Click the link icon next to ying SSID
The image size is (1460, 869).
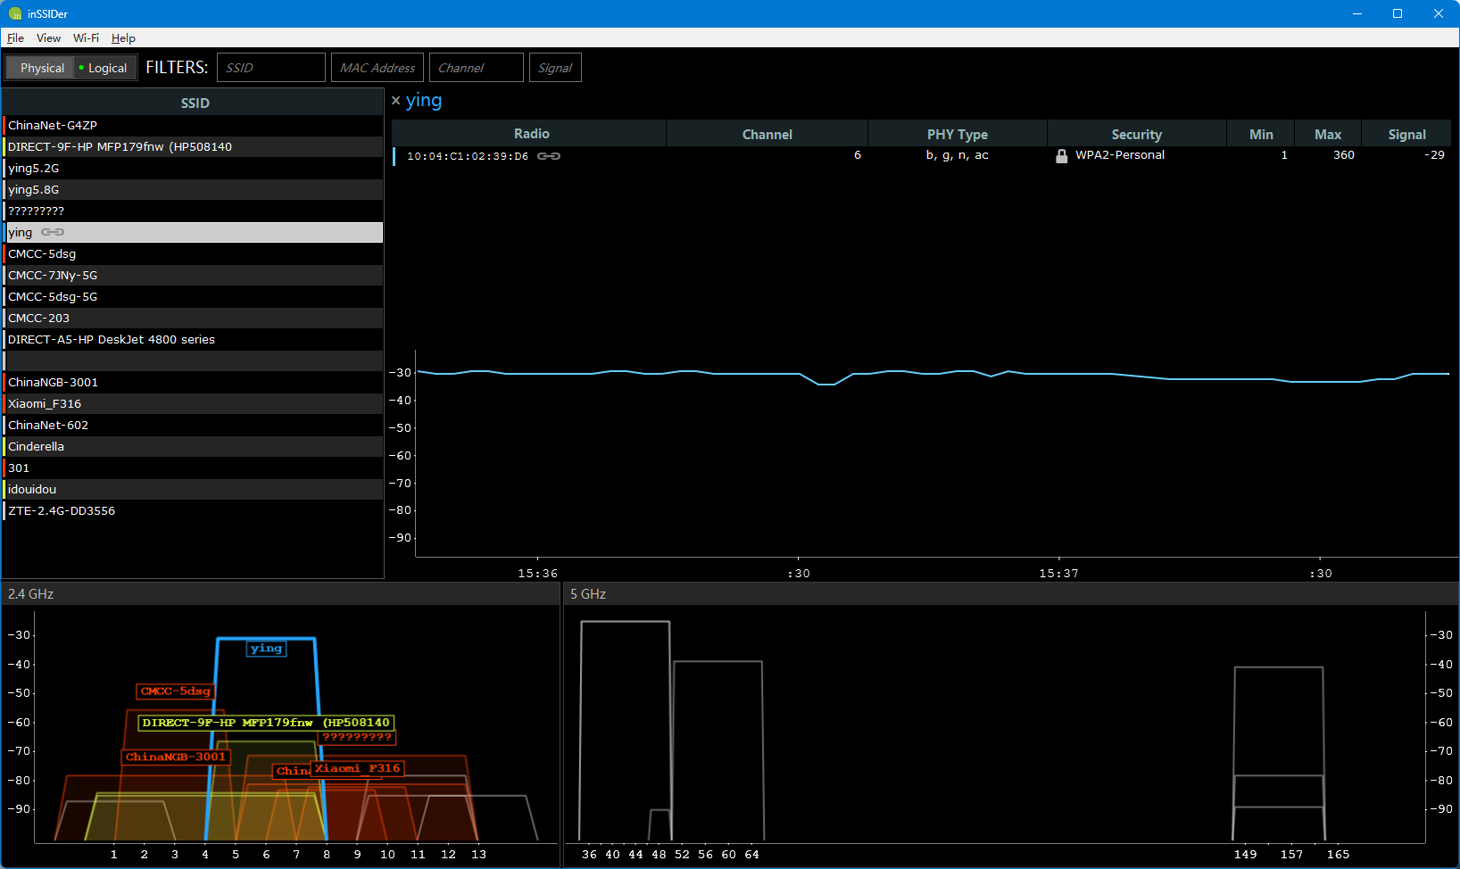coord(53,232)
